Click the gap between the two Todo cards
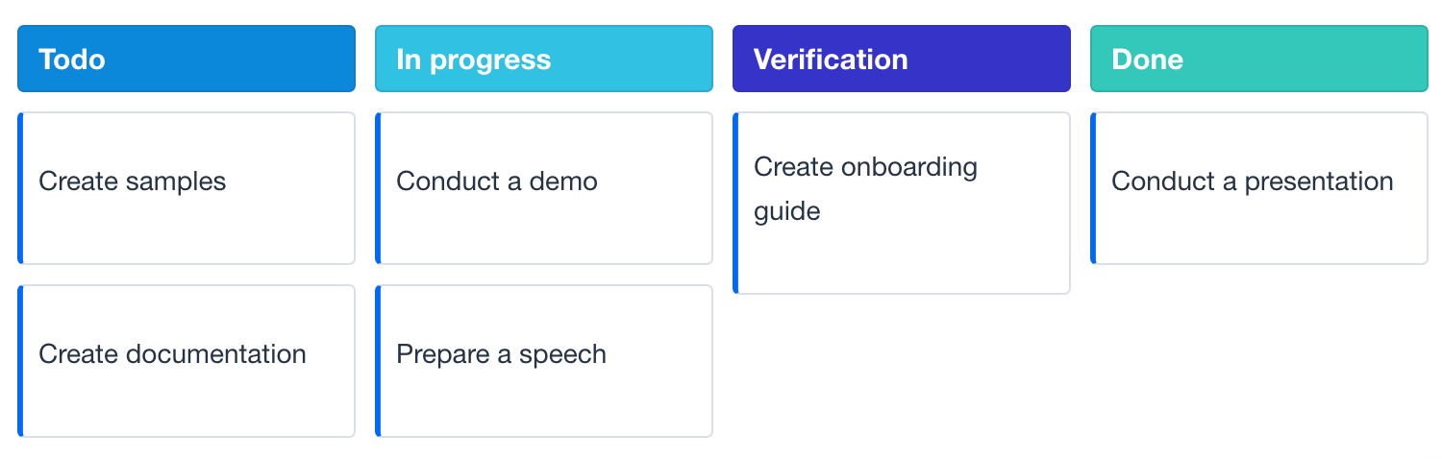The height and width of the screenshot is (459, 1442). point(186,275)
